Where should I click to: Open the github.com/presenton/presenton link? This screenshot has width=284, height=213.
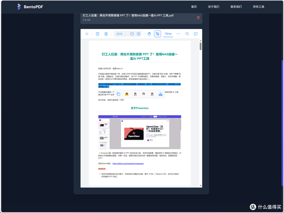pyautogui.click(x=128, y=164)
